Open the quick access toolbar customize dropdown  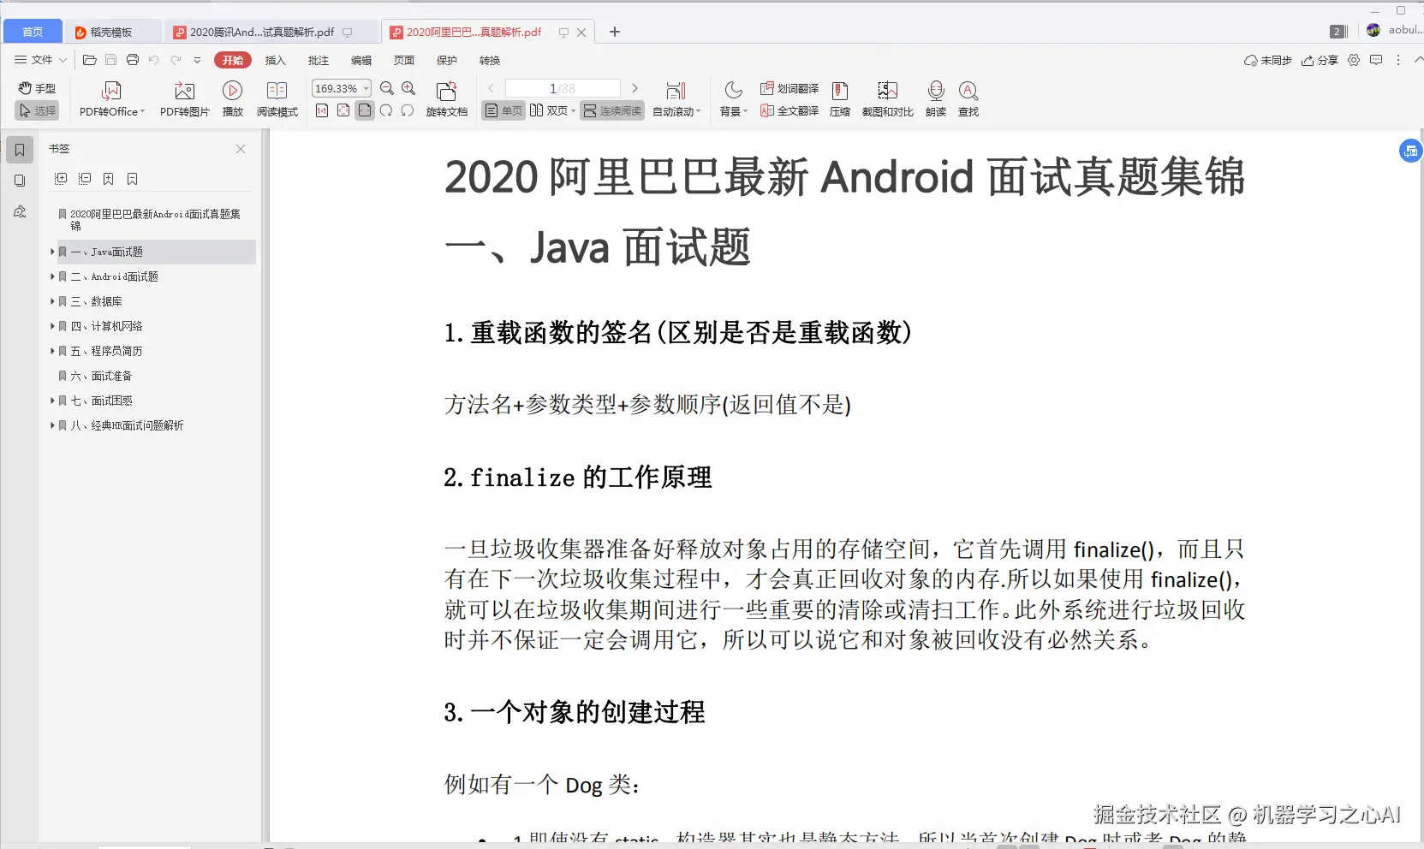197,60
